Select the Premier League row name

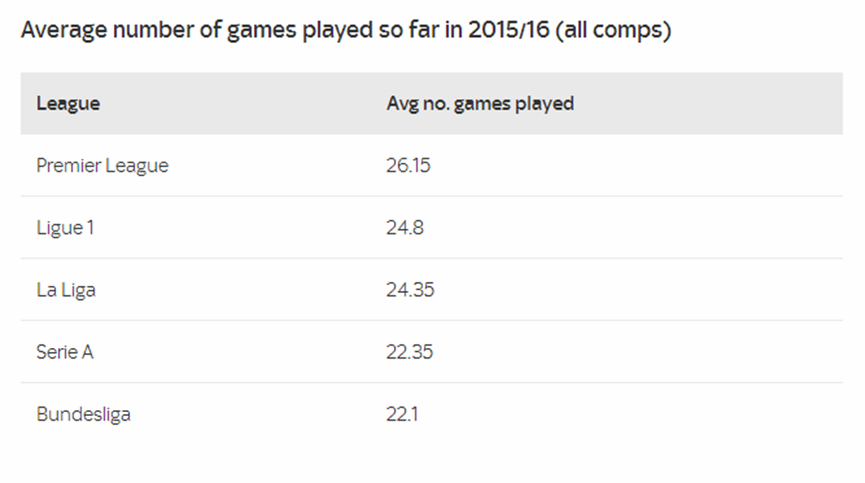tap(102, 166)
